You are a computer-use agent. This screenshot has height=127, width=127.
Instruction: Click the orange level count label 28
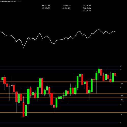pyautogui.click(x=122, y=84)
